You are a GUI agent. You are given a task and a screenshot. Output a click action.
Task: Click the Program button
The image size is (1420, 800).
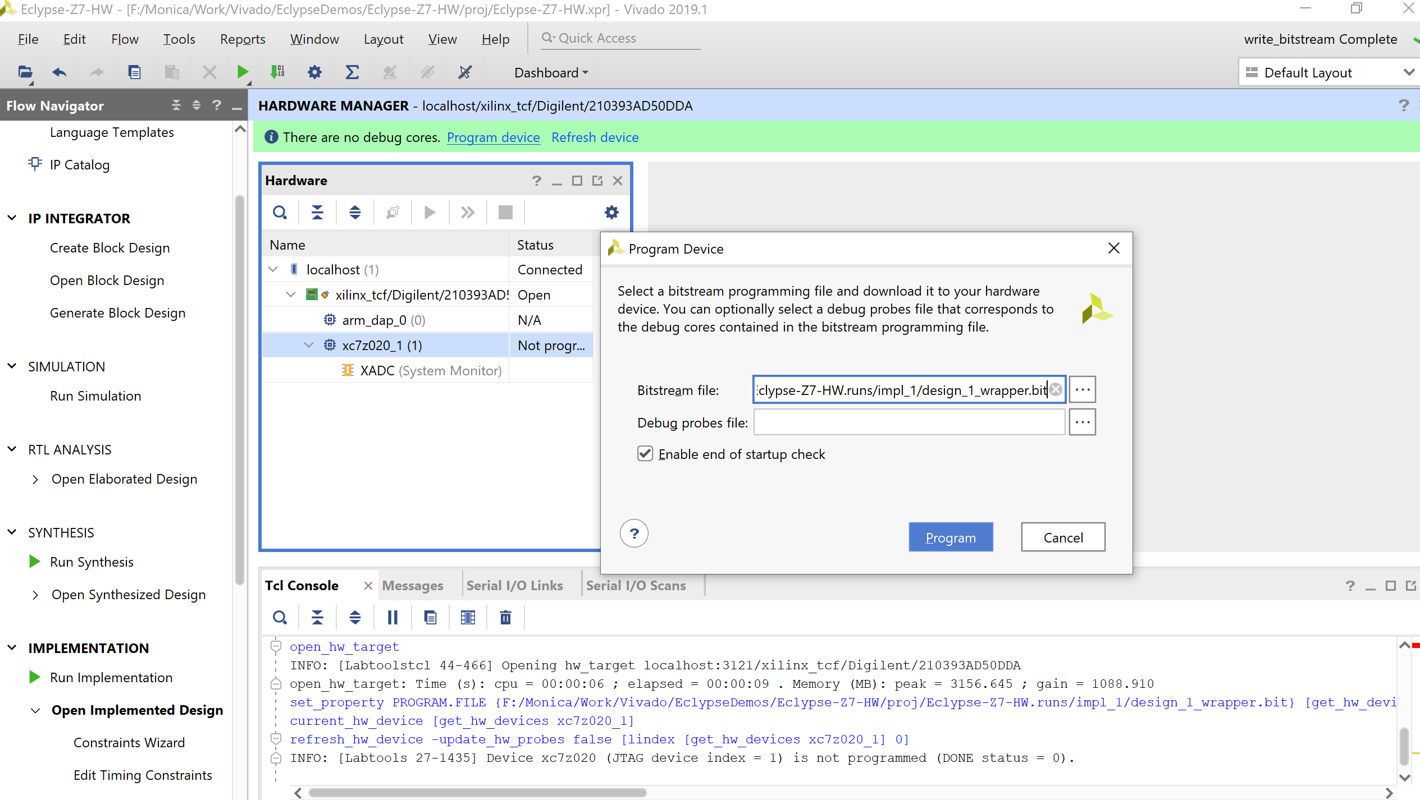coord(951,537)
